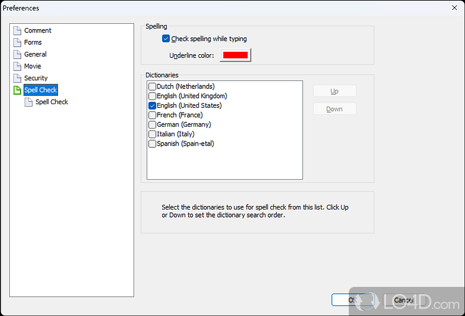Screen dimensions: 465x316
Task: Select General in the category tree
Action: tap(35, 54)
